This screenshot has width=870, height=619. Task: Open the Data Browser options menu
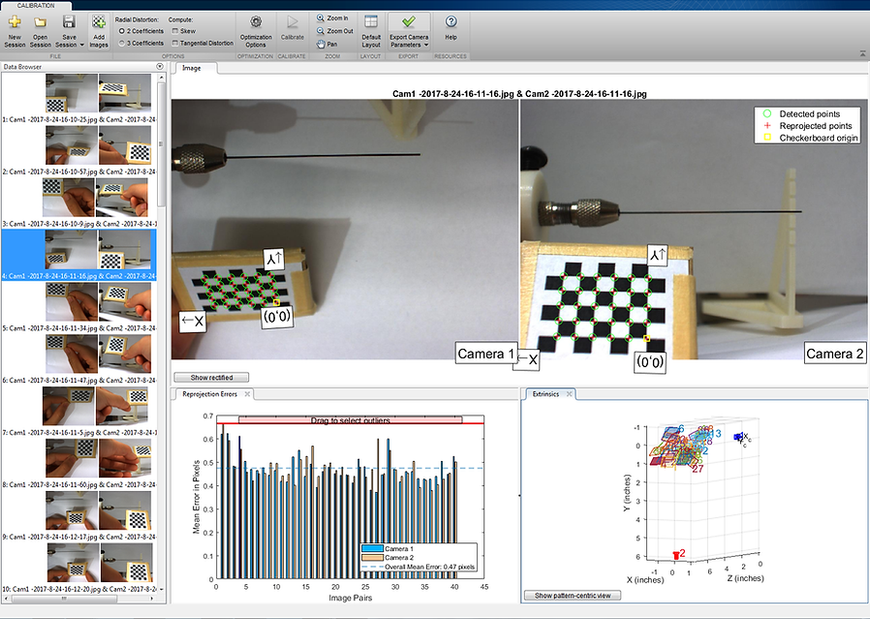[160, 67]
